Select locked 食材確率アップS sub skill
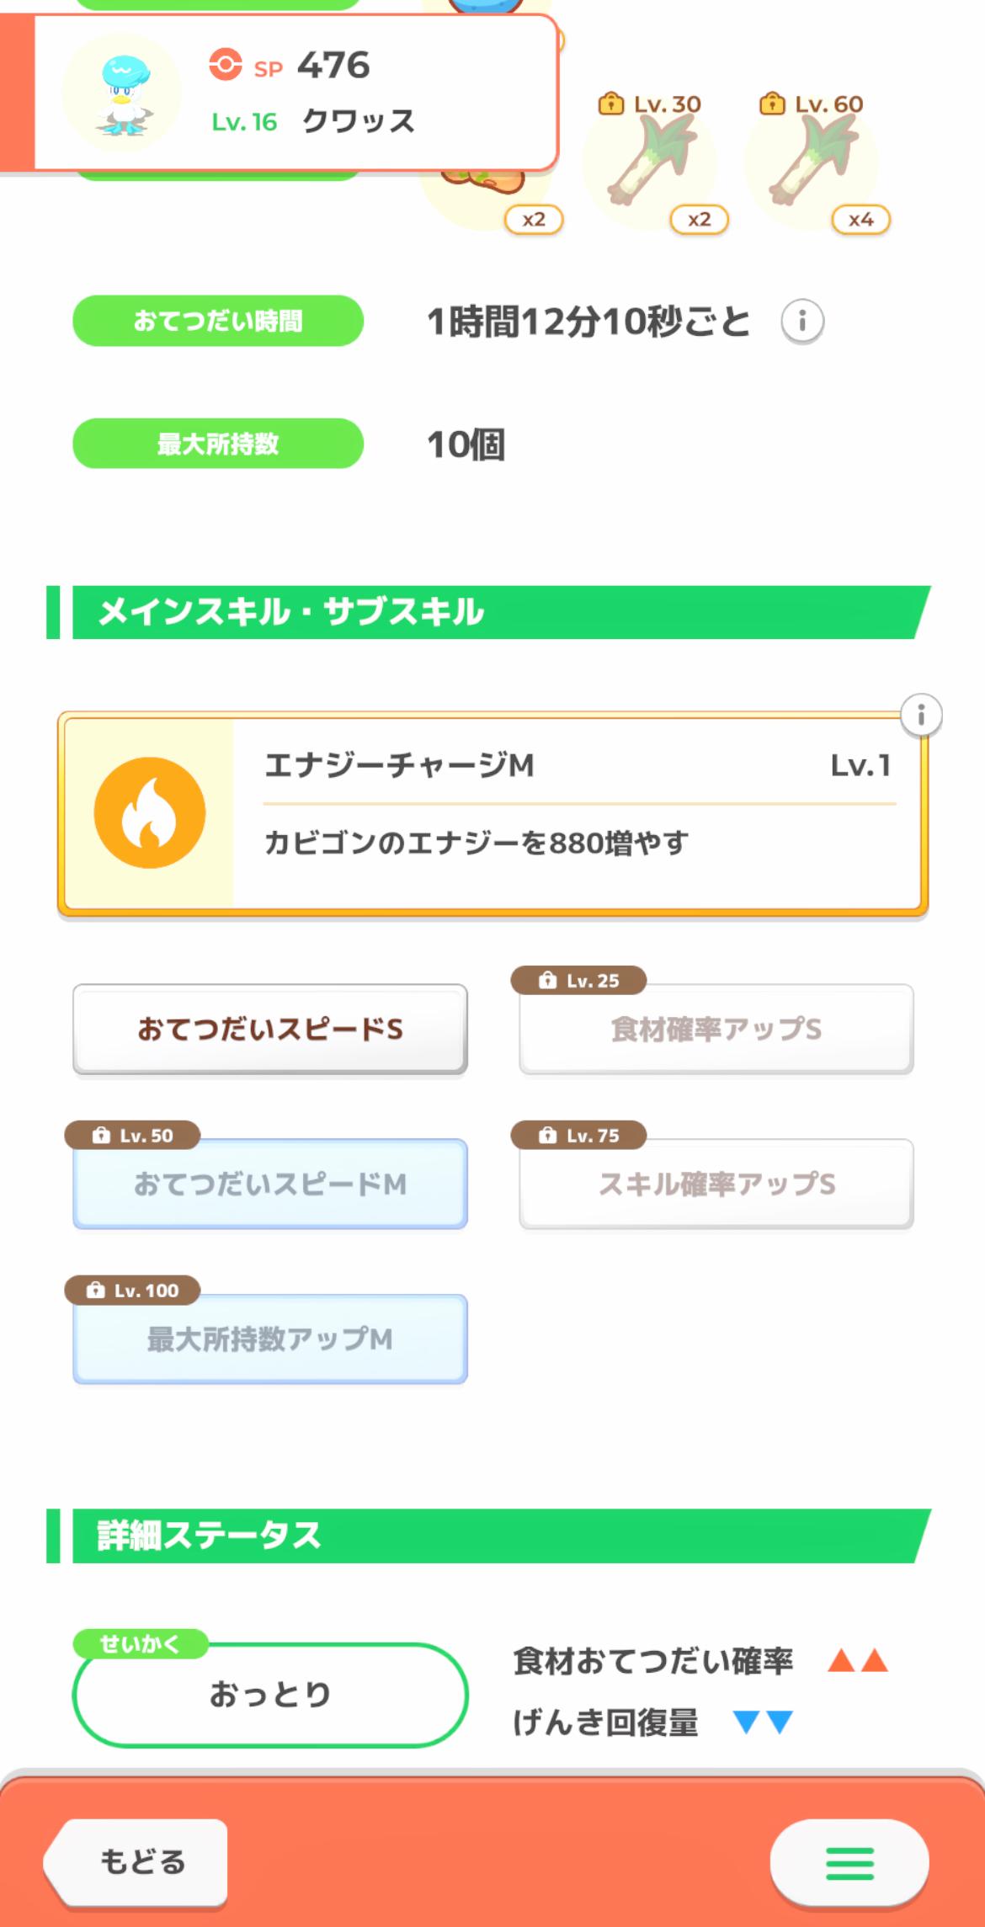This screenshot has width=985, height=1927. [x=716, y=1029]
